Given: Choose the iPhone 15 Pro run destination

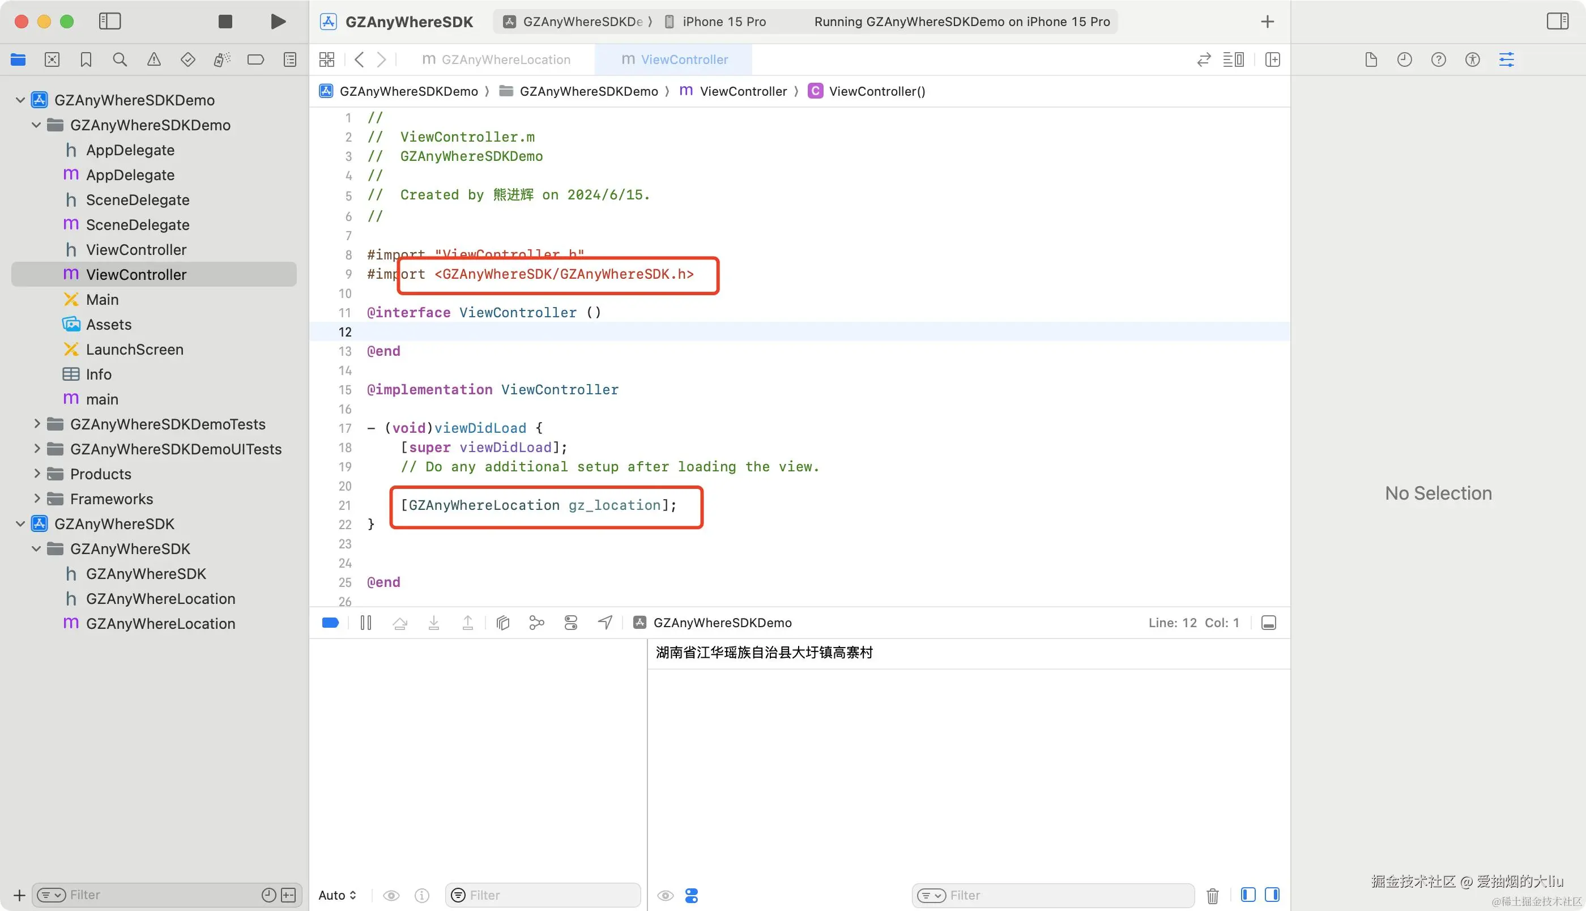Looking at the screenshot, I should click(x=715, y=22).
